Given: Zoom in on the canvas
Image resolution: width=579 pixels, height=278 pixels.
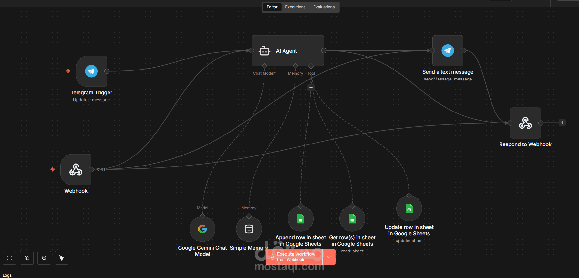Looking at the screenshot, I should [x=27, y=258].
